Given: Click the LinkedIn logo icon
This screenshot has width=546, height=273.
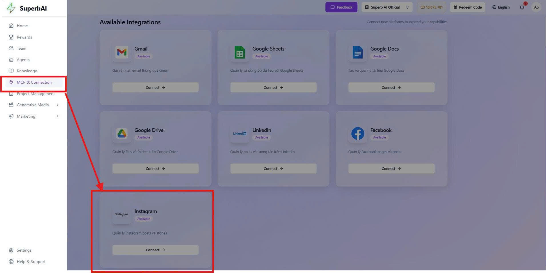Looking at the screenshot, I should (240, 133).
